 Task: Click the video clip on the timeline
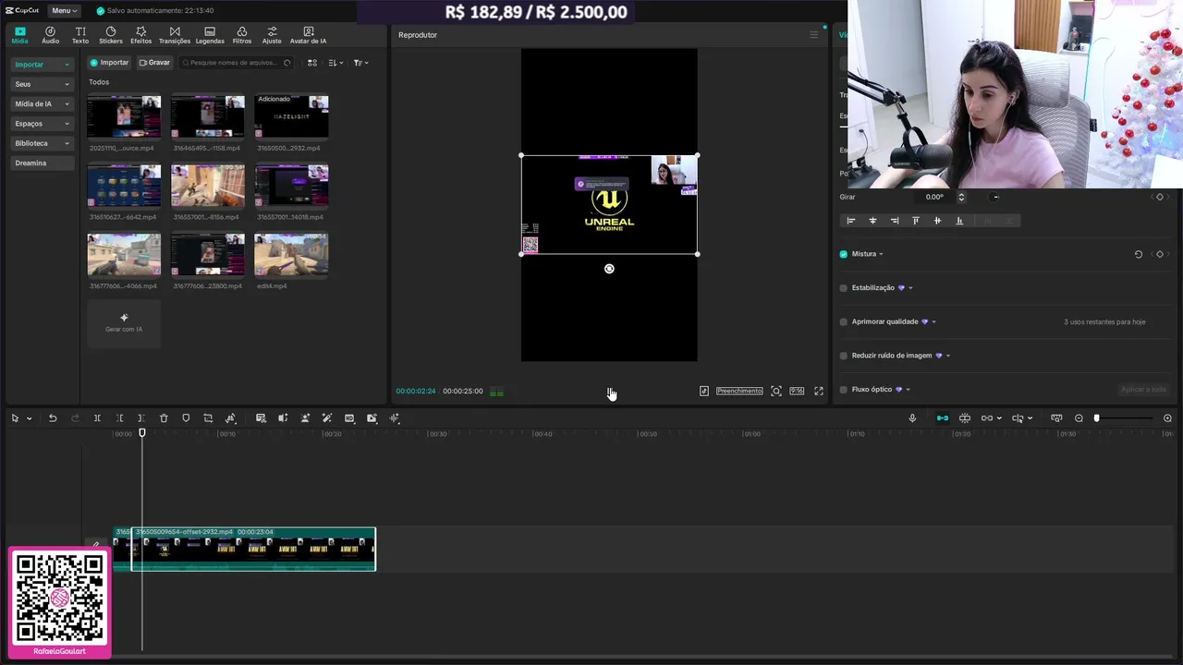253,549
